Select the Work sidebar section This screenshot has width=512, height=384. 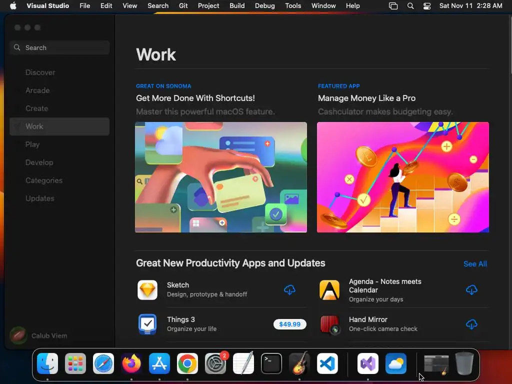pos(59,126)
